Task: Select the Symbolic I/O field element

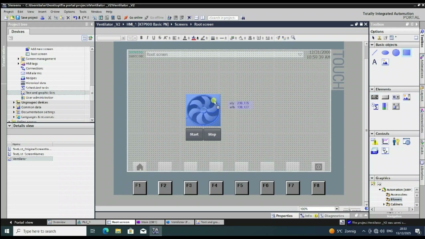Action: pos(396,97)
